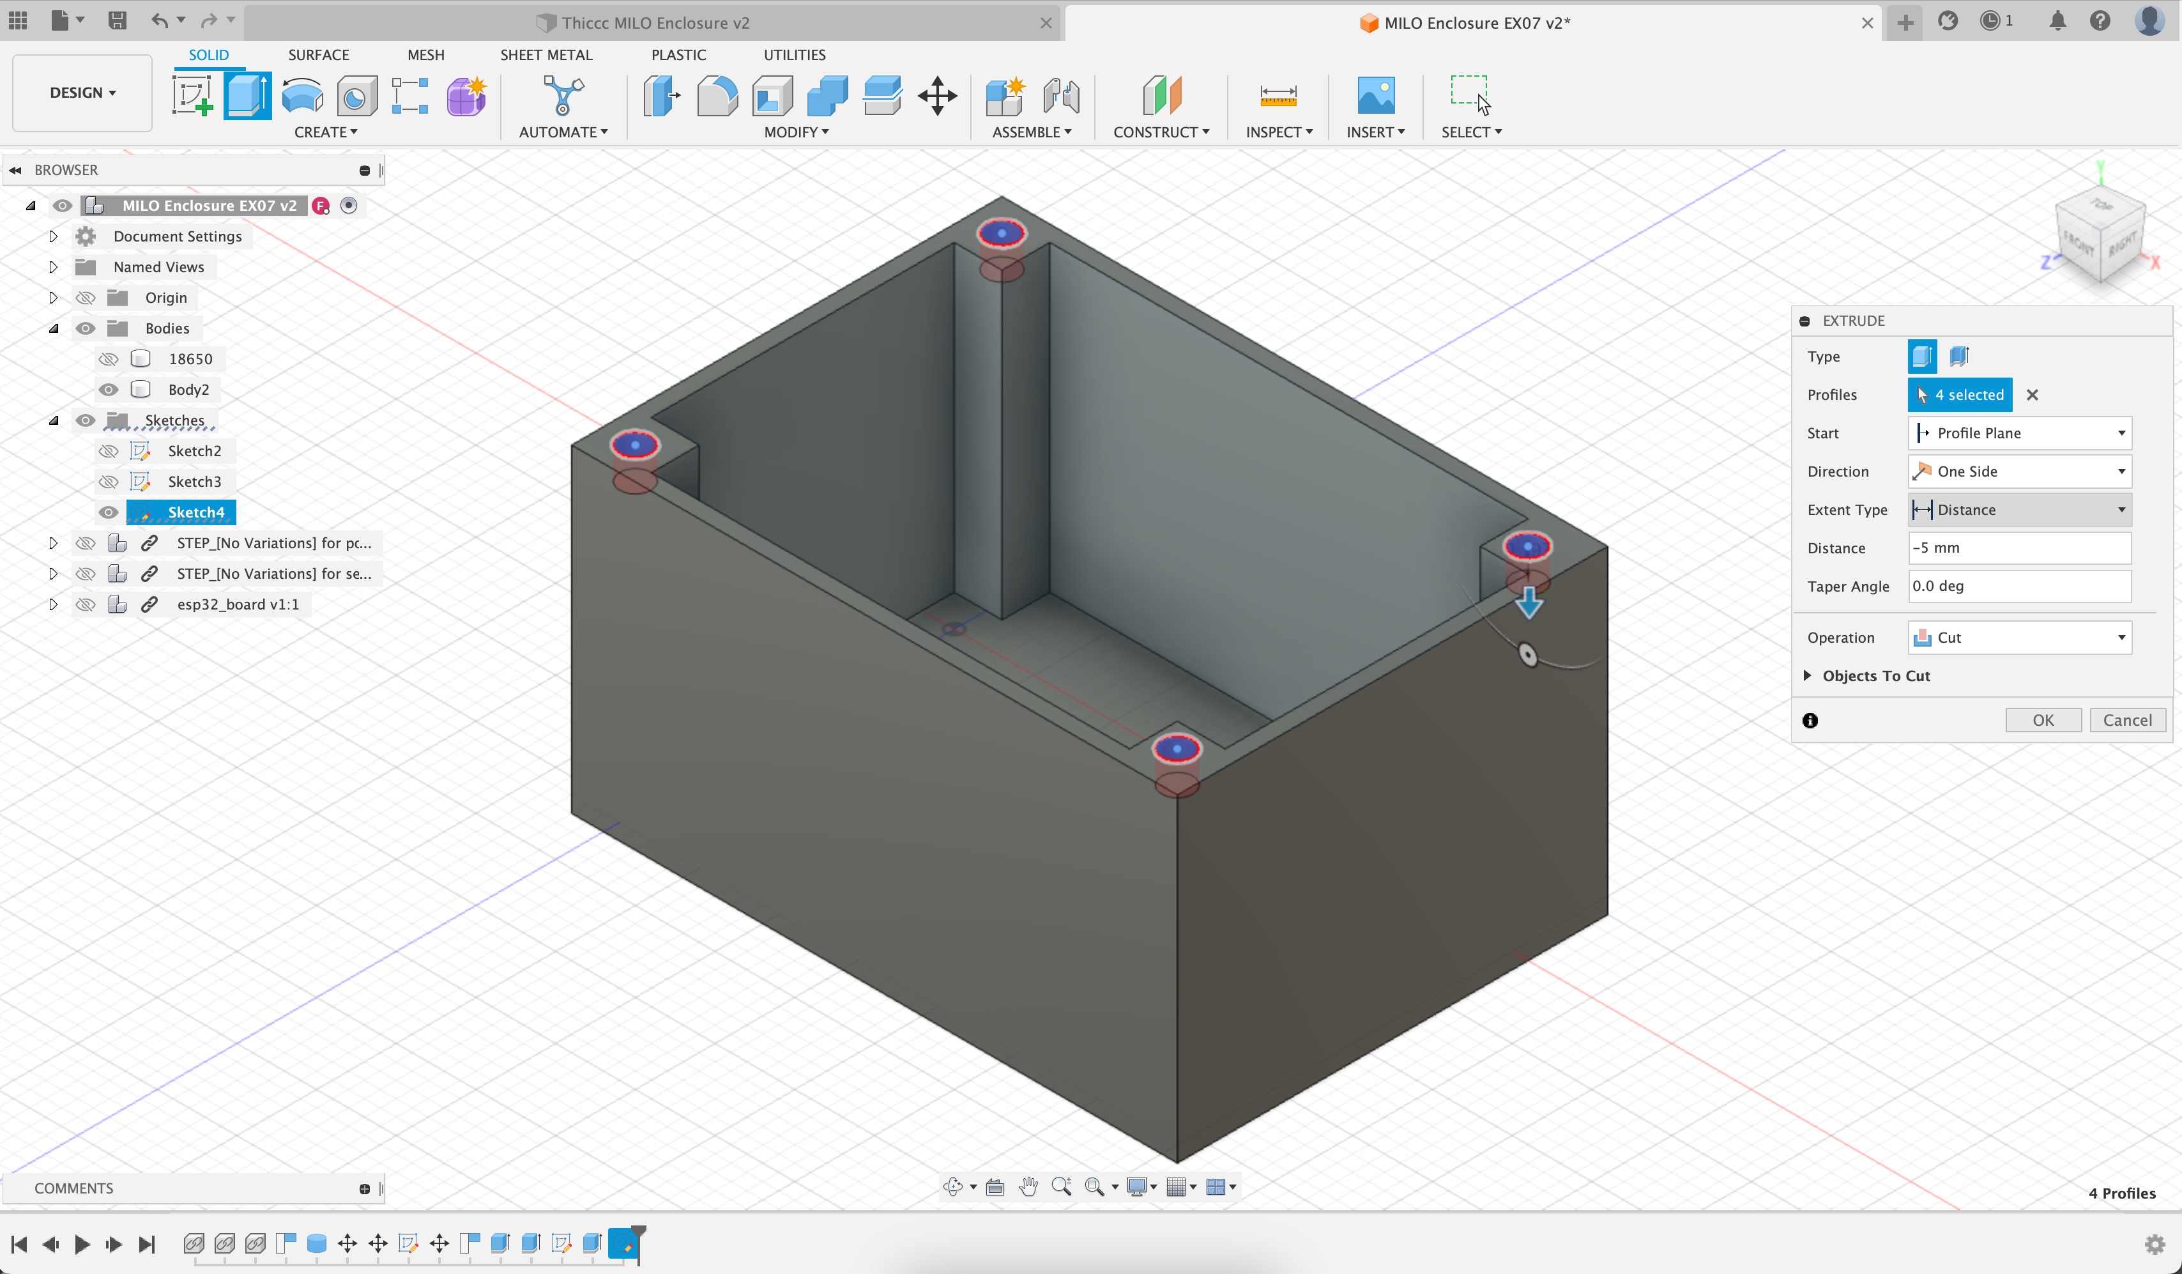Select the Move/Copy cross-arrows icon
2182x1274 pixels.
coord(938,95)
